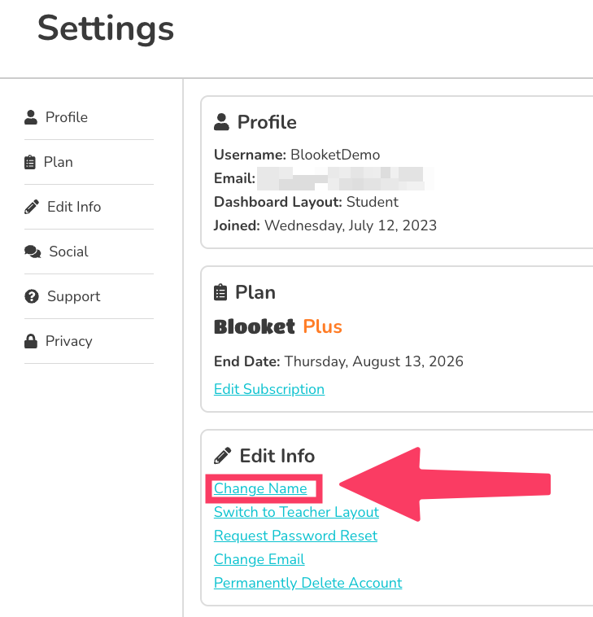Viewport: 593px width, 617px height.
Task: Click the Change Name link
Action: (x=260, y=488)
